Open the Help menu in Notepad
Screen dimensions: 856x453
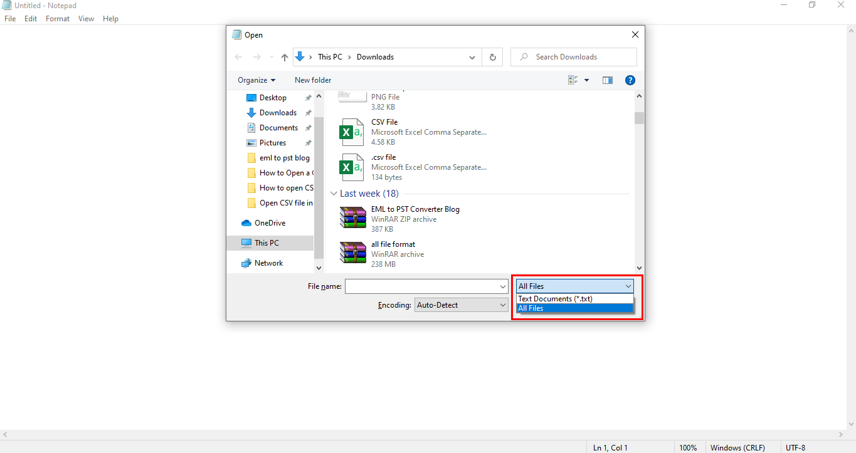tap(110, 19)
